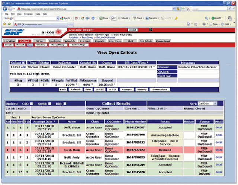
Task: Open the Reports tab
Action: [100, 41]
